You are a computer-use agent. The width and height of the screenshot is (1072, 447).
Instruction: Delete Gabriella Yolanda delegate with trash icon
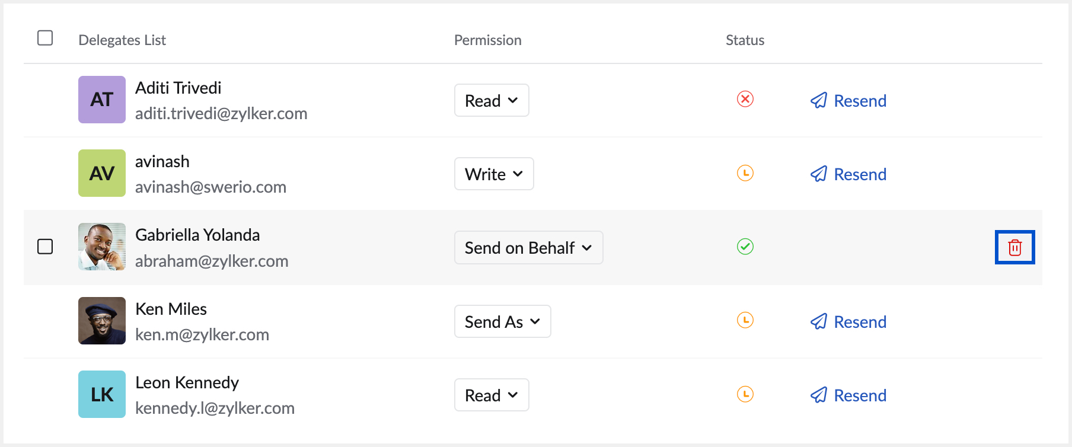[x=1014, y=247]
